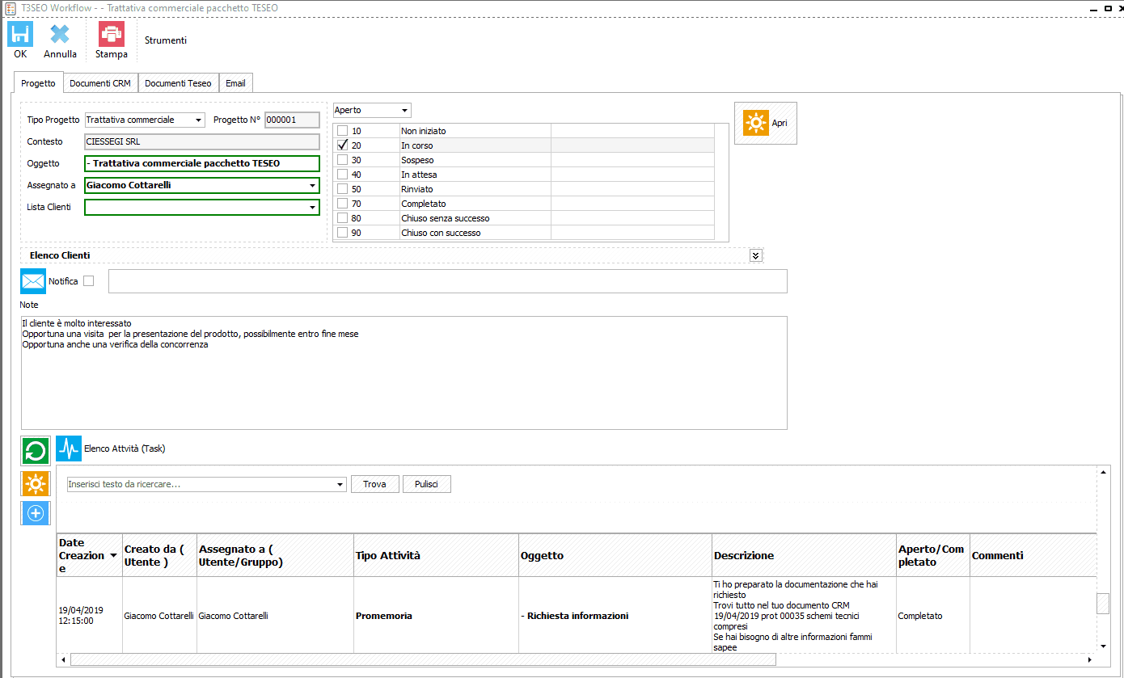
Task: Click the Assegnato a column header in table
Action: click(275, 555)
